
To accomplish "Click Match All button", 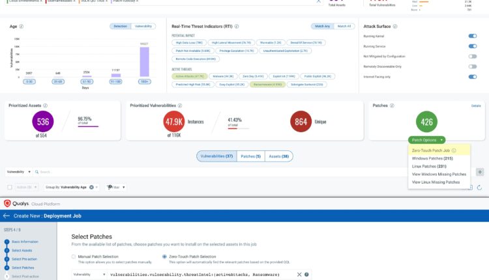I will [344, 26].
